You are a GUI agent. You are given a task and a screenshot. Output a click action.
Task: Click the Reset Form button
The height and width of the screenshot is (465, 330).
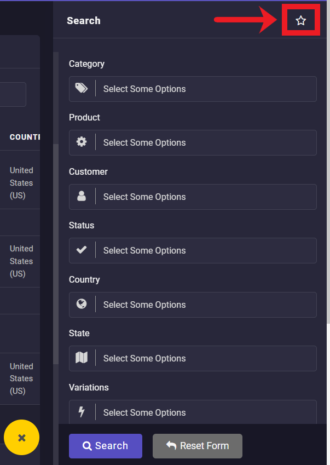197,446
